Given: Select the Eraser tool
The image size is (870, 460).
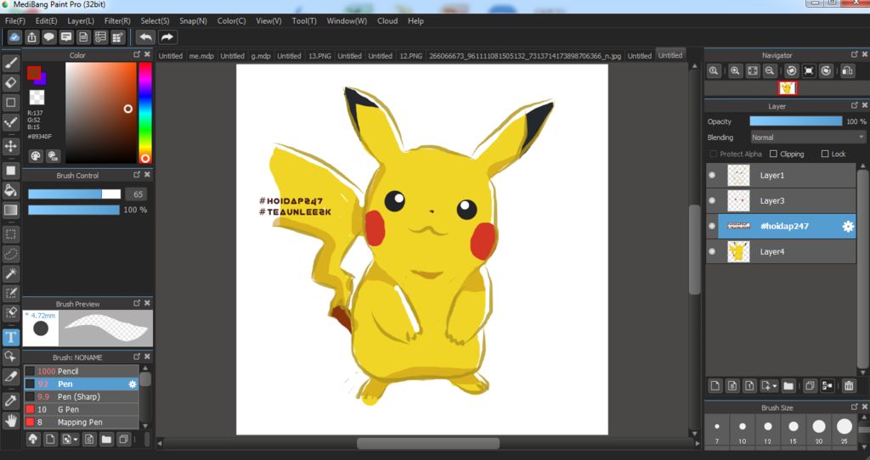Looking at the screenshot, I should tap(10, 83).
